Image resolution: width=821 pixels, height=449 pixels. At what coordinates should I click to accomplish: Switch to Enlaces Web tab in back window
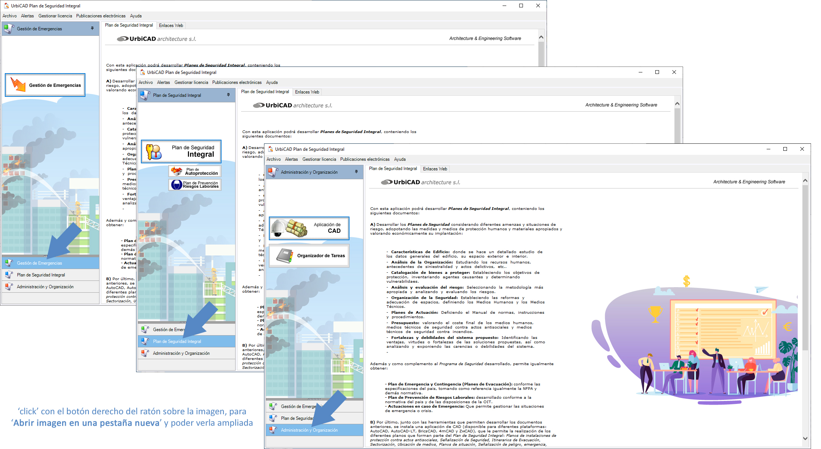(171, 25)
